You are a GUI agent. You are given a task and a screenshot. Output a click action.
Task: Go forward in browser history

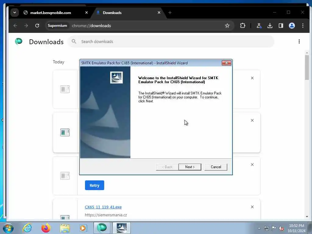pyautogui.click(x=26, y=26)
